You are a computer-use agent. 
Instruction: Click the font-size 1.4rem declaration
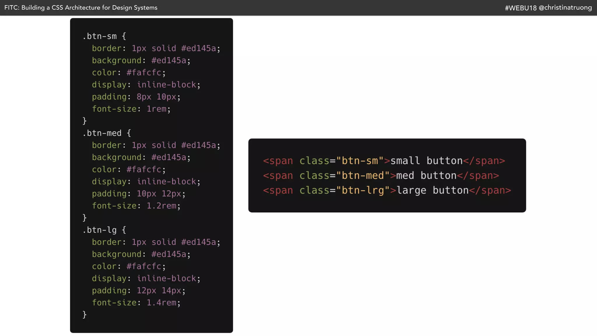pyautogui.click(x=136, y=303)
